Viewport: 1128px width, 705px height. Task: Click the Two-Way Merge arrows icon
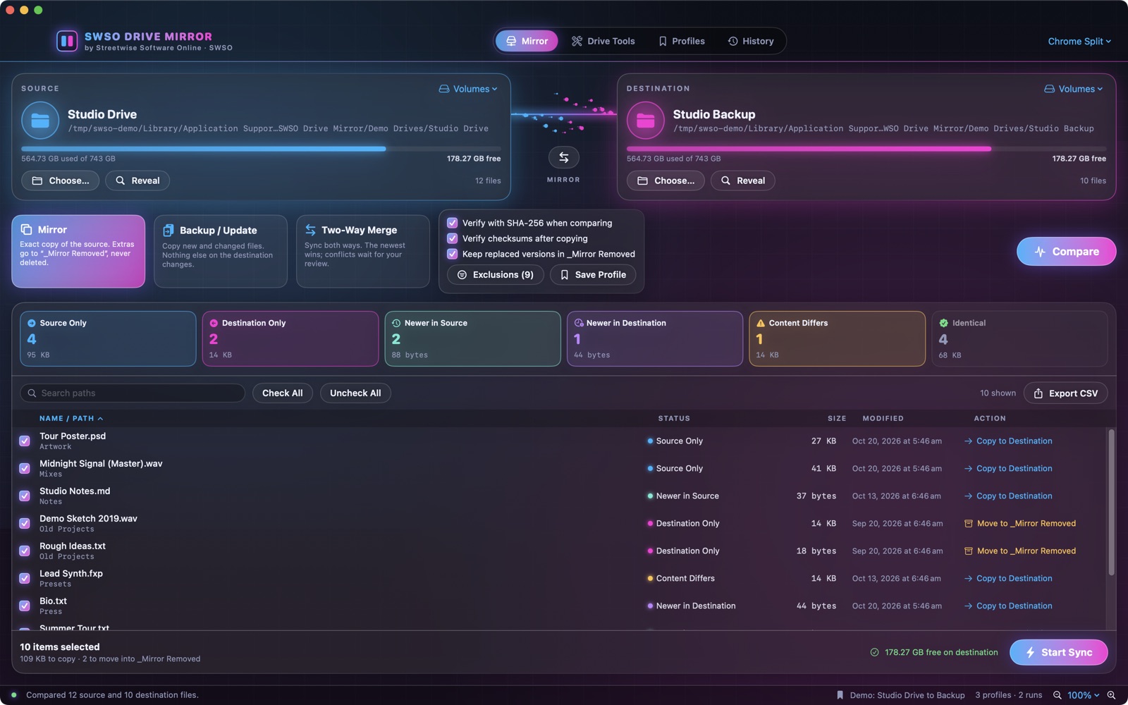(310, 230)
